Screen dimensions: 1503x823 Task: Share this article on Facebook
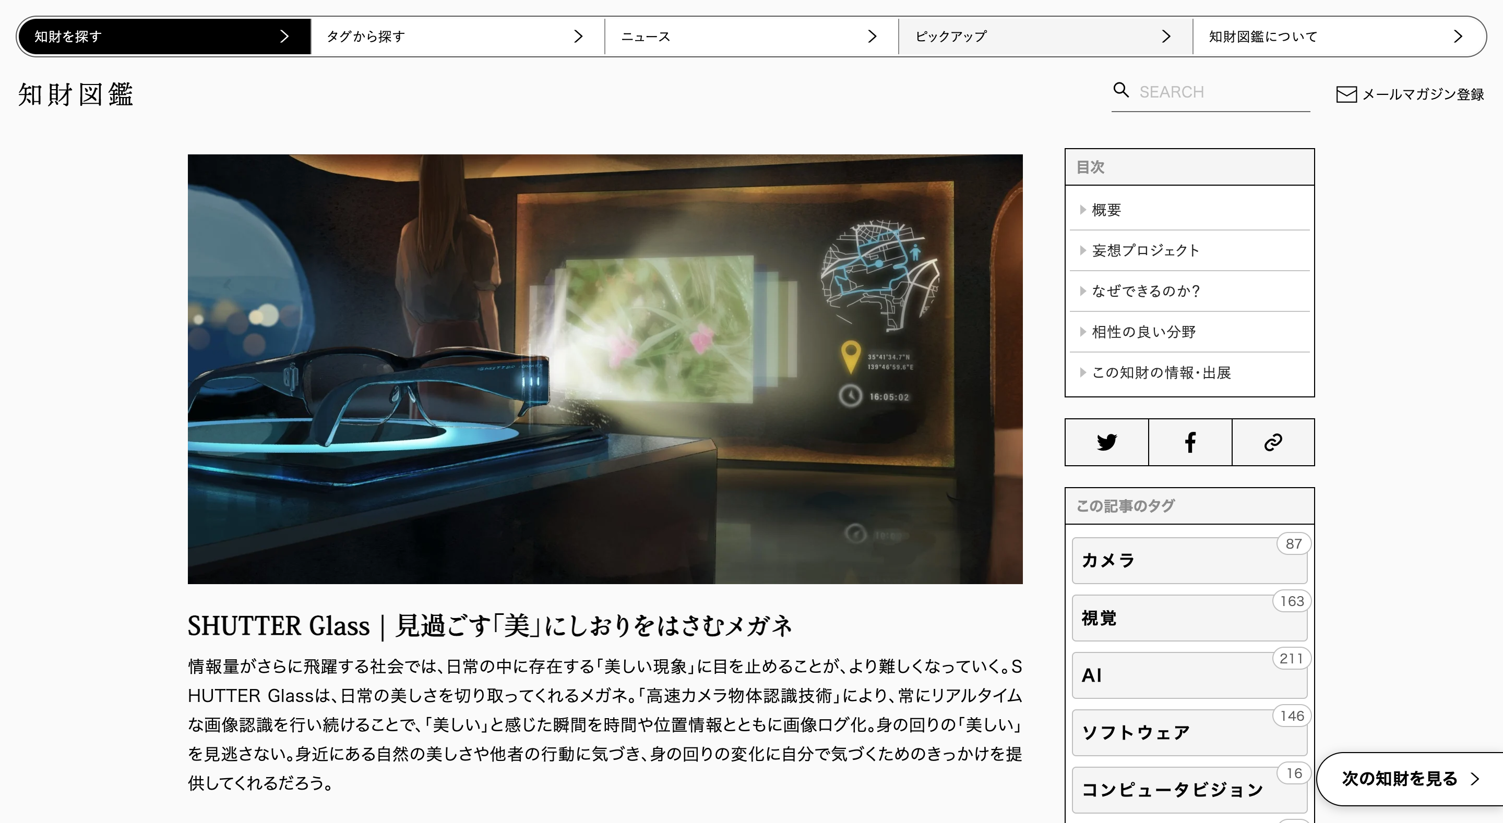[x=1190, y=442]
